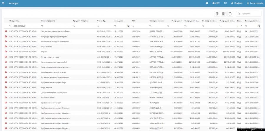This screenshot has width=265, height=131.
Task: Export table using the CSV file icon
Action: [x=223, y=14]
